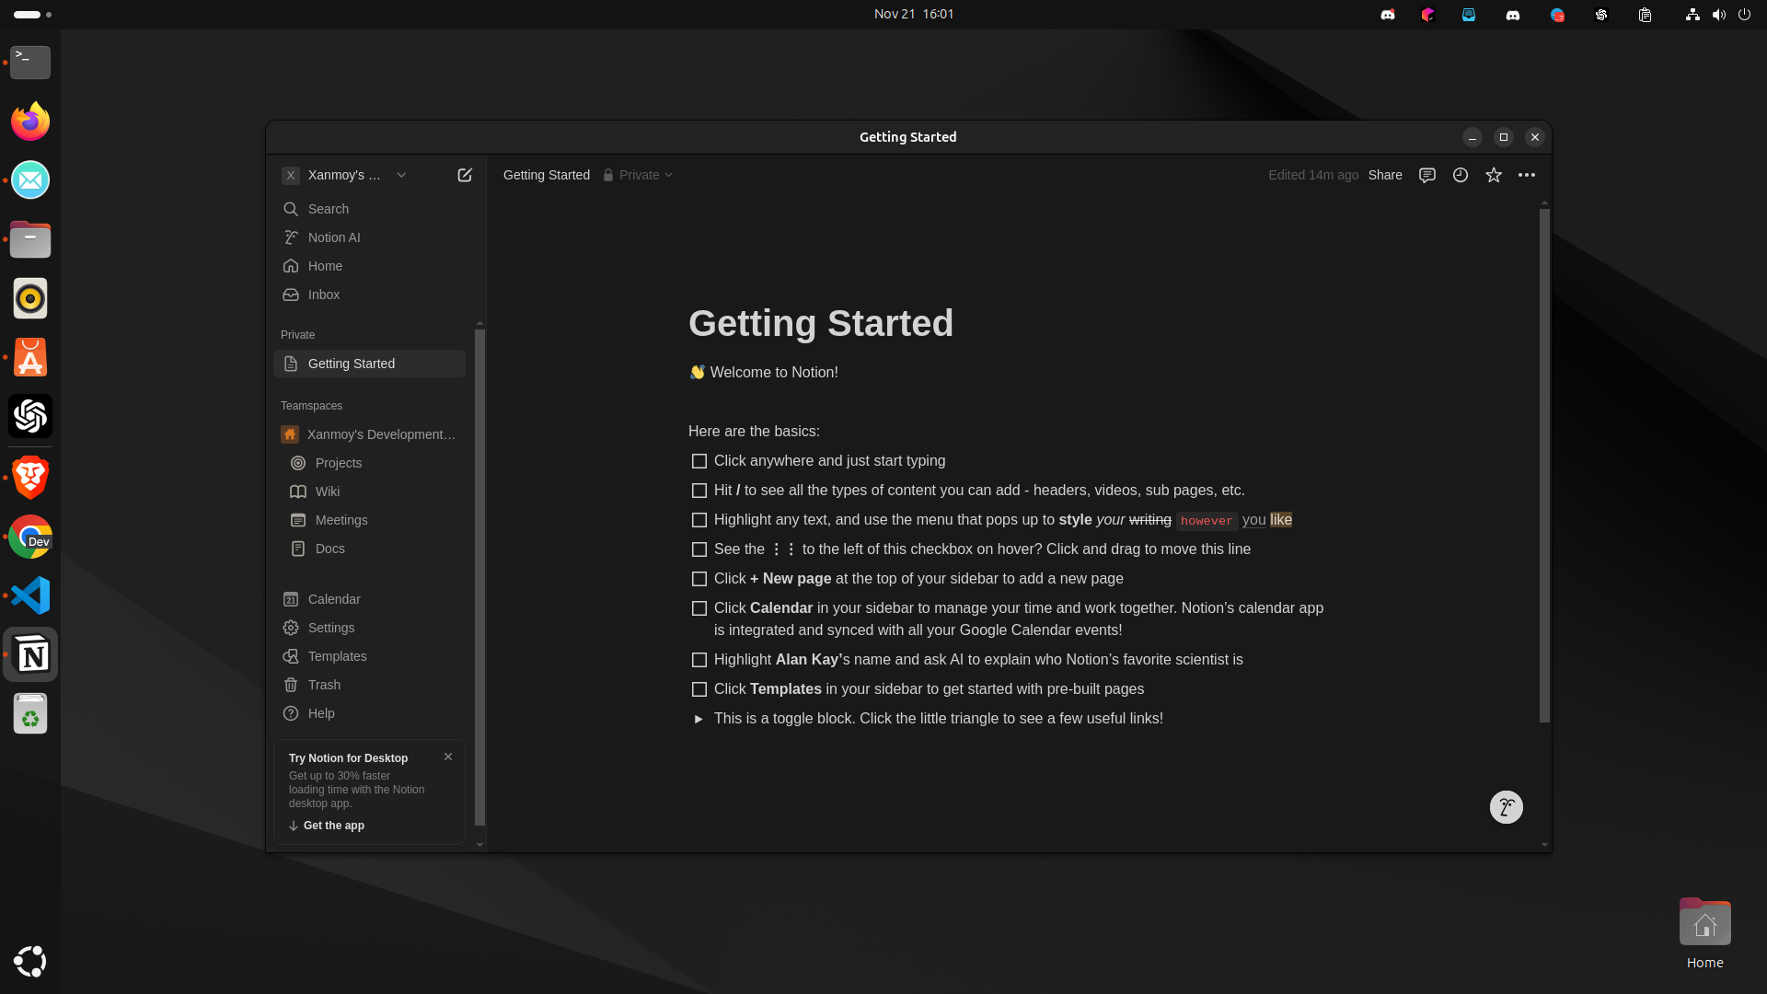Click the 'Here are the basics:' text
This screenshot has height=994, width=1767.
click(754, 432)
